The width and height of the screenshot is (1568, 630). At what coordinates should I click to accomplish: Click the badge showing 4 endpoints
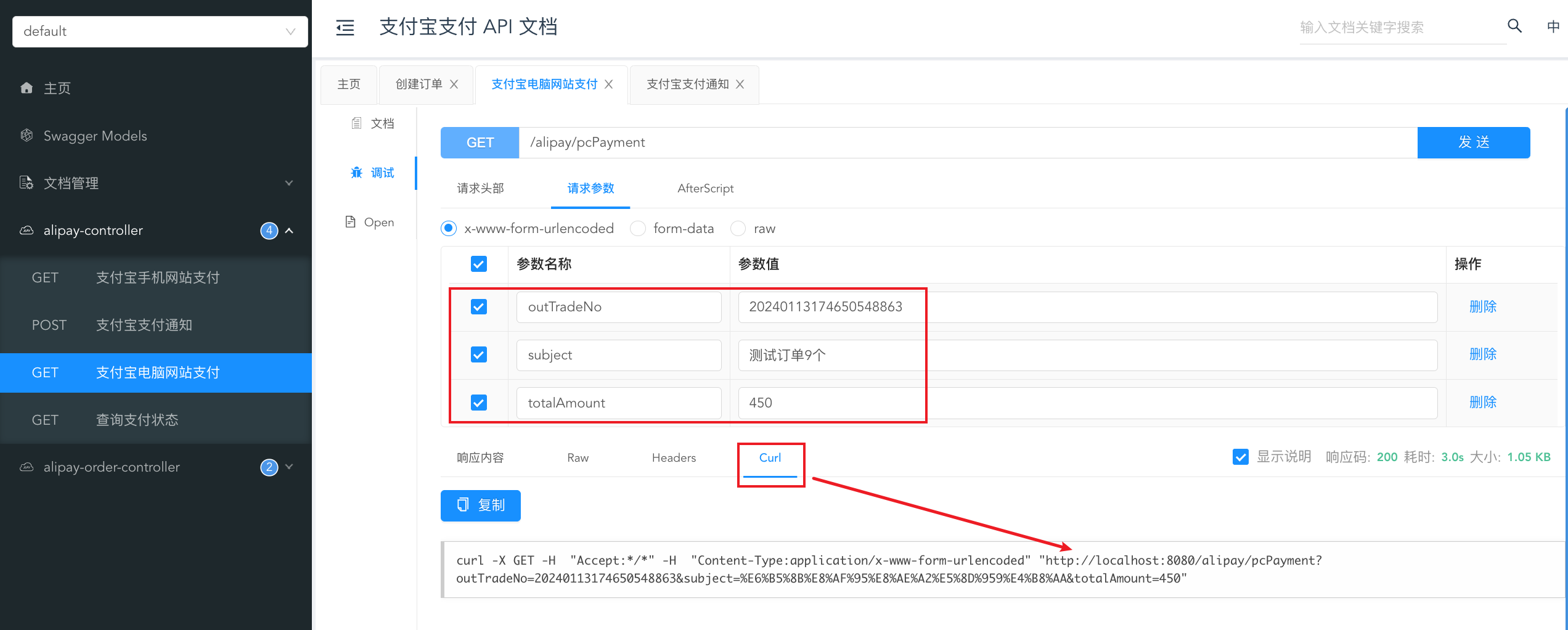point(269,231)
